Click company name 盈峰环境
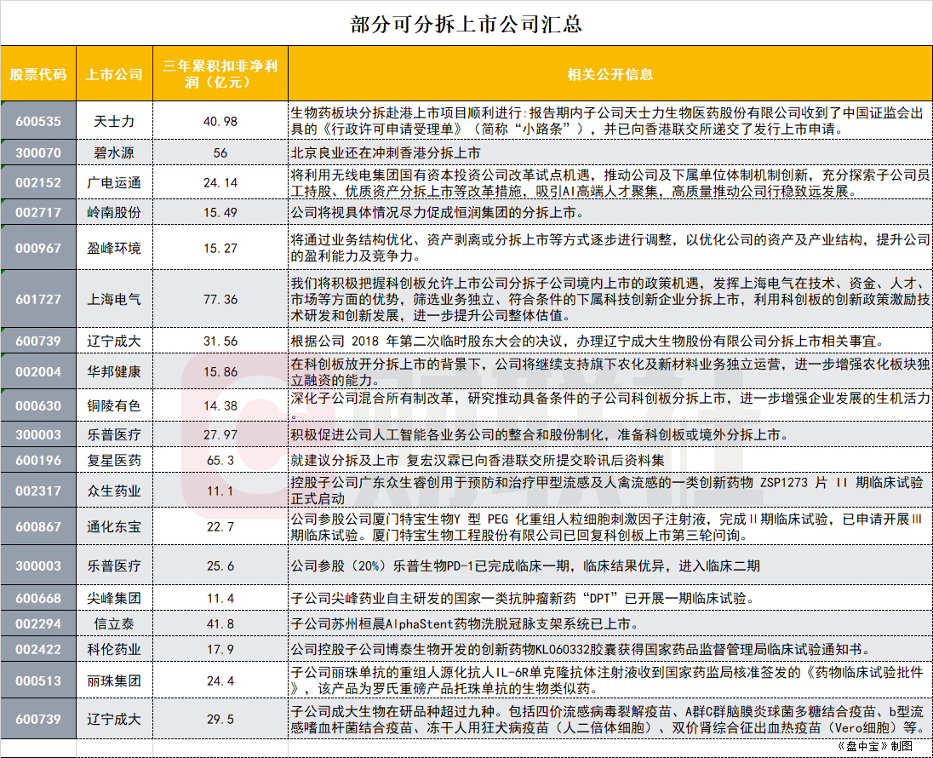The height and width of the screenshot is (758, 933). click(x=114, y=248)
